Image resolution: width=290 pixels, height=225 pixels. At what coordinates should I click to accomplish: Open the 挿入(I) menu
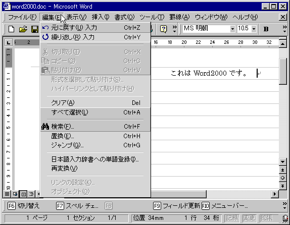[x=101, y=17]
